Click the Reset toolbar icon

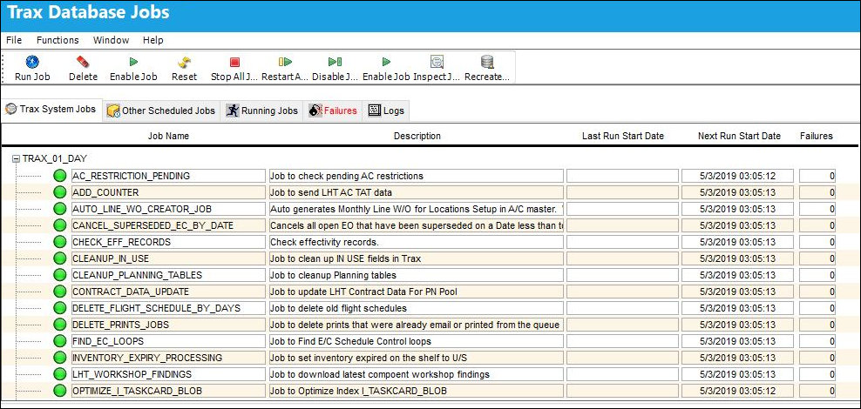point(184,62)
